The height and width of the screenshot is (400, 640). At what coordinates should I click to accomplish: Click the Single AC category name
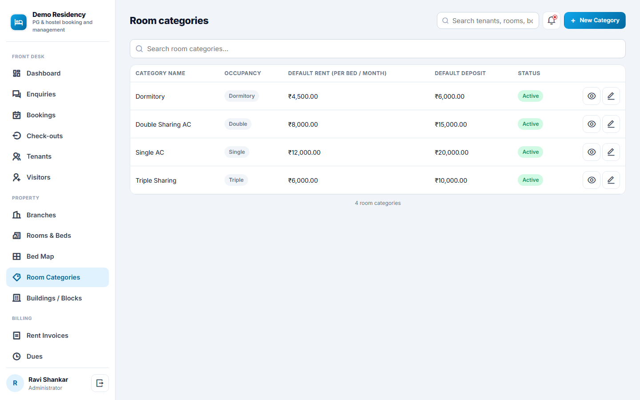click(x=150, y=152)
